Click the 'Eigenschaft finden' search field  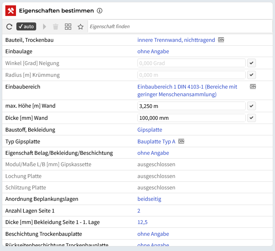(179, 27)
